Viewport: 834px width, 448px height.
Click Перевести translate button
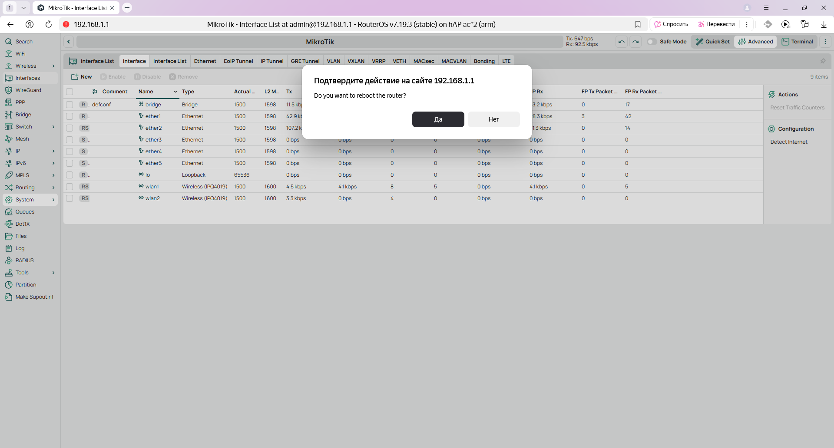point(716,24)
